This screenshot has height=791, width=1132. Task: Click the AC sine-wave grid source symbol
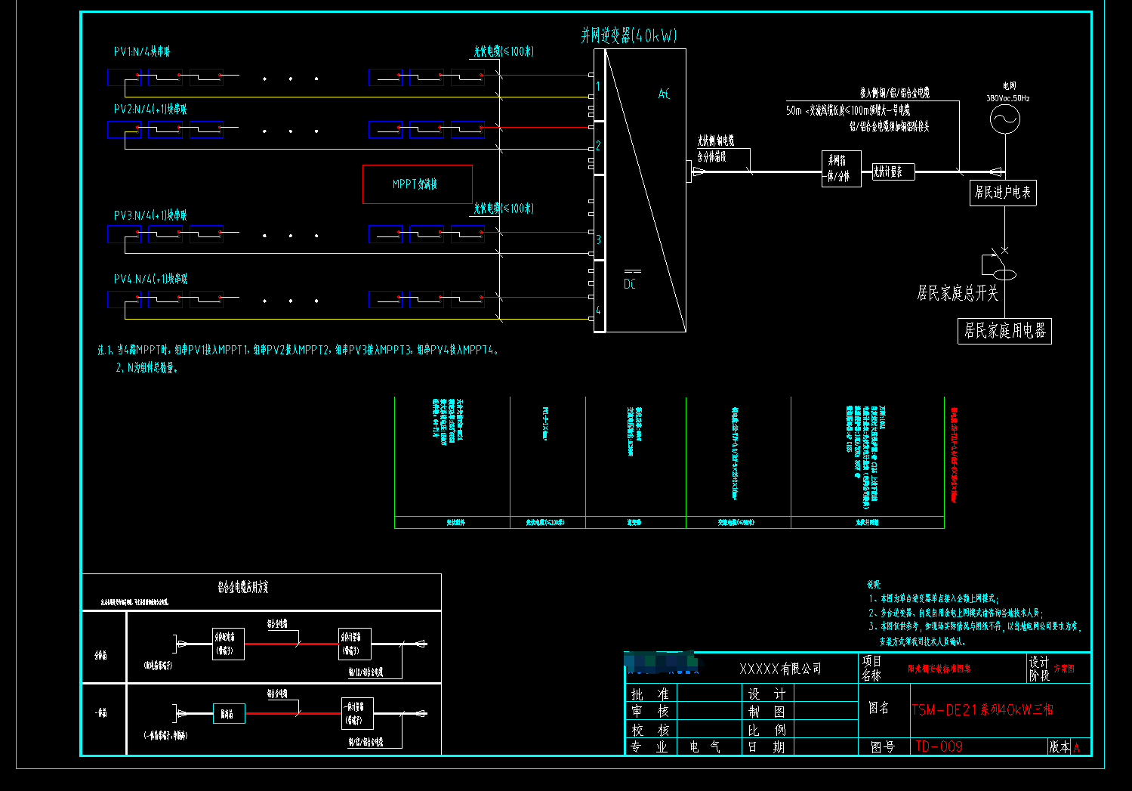coord(1004,119)
